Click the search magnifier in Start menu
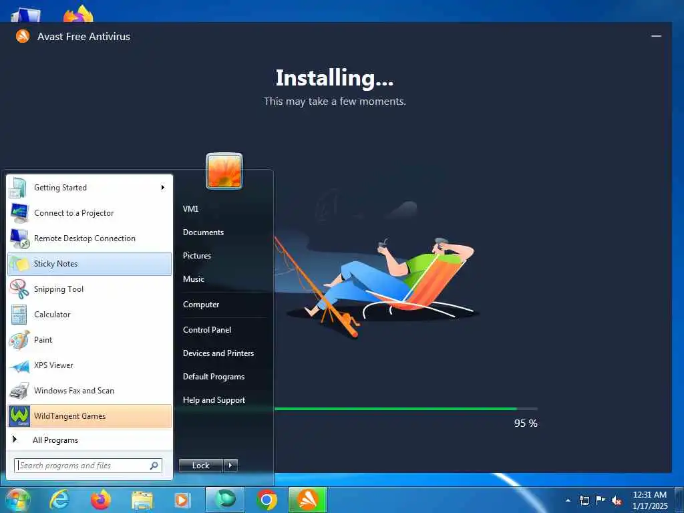This screenshot has width=684, height=513. coord(154,466)
